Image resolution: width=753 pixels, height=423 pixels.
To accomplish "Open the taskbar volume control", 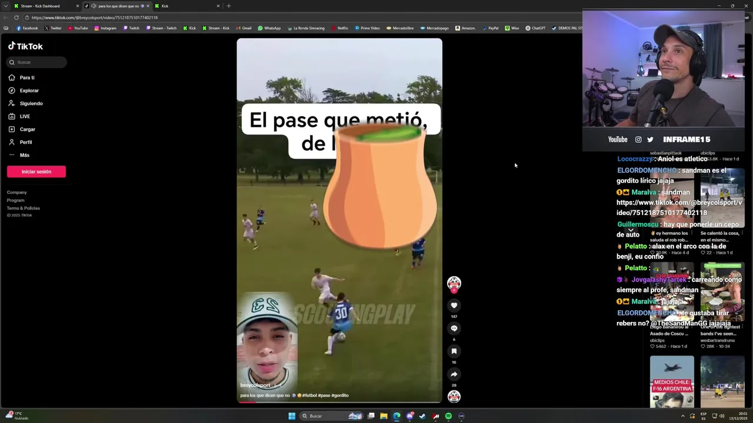I will [722, 416].
